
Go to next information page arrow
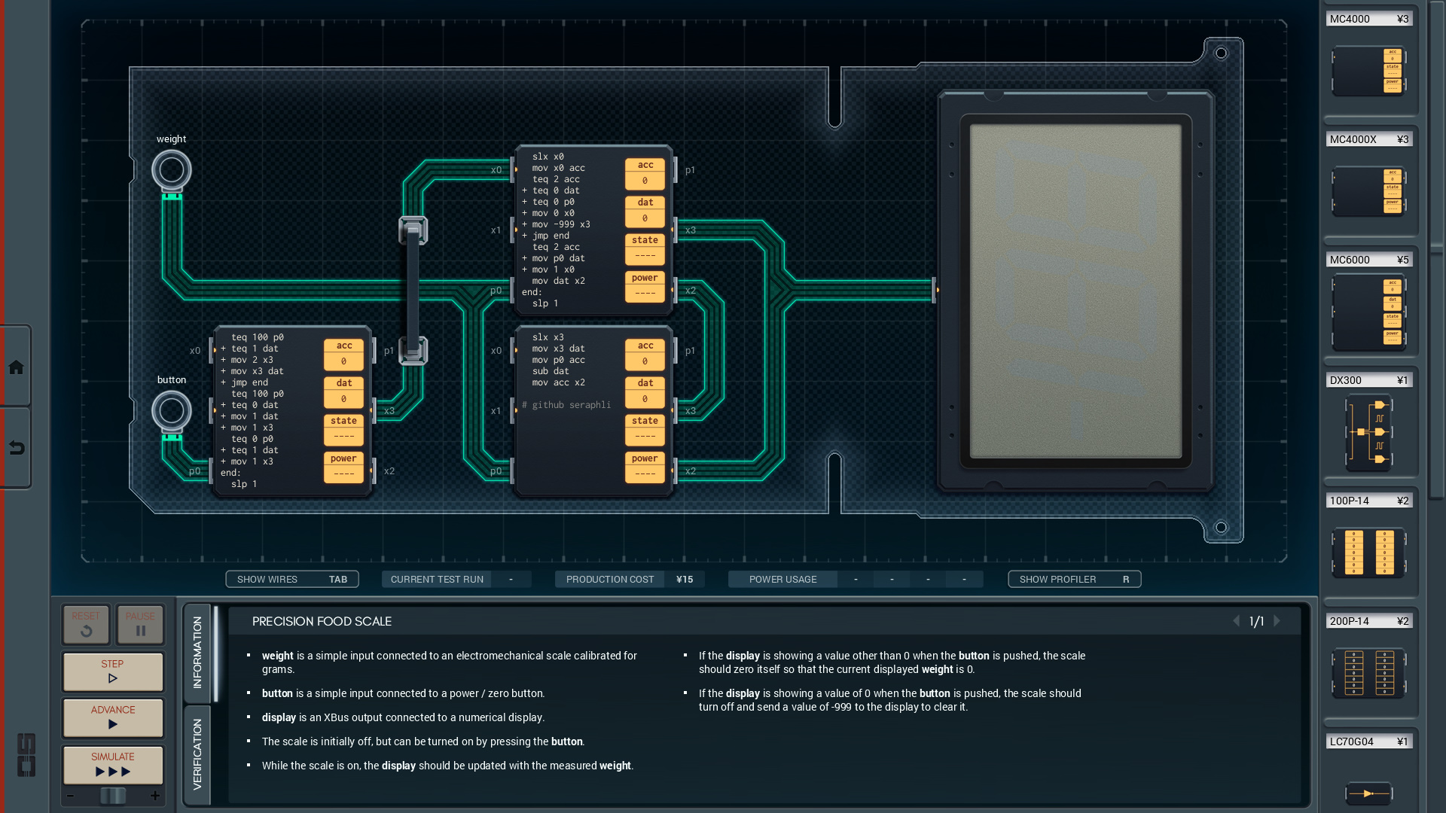point(1277,621)
